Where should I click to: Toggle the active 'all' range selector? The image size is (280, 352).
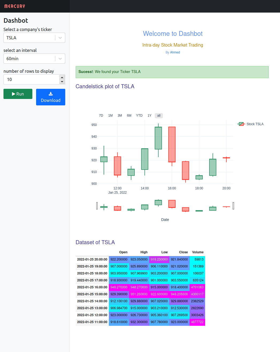[x=159, y=116]
